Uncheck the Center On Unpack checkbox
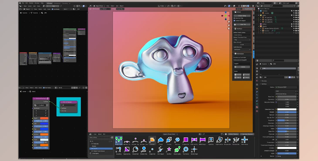This screenshot has width=318, height=161. point(234,20)
